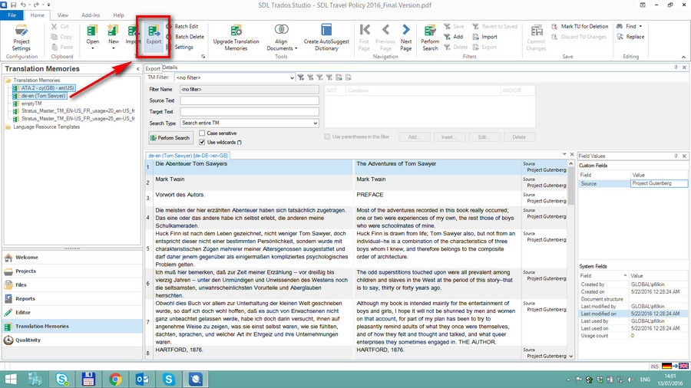Toggle the Case sensitive checkbox
691x388 pixels.
(x=202, y=133)
